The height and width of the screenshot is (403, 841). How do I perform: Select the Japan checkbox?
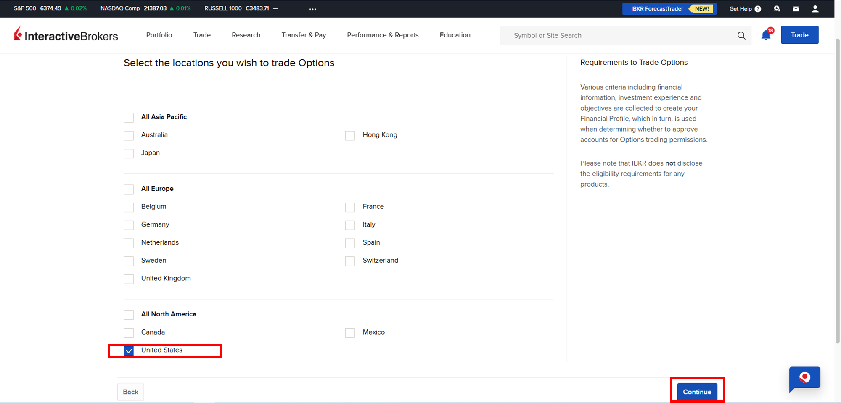[129, 153]
